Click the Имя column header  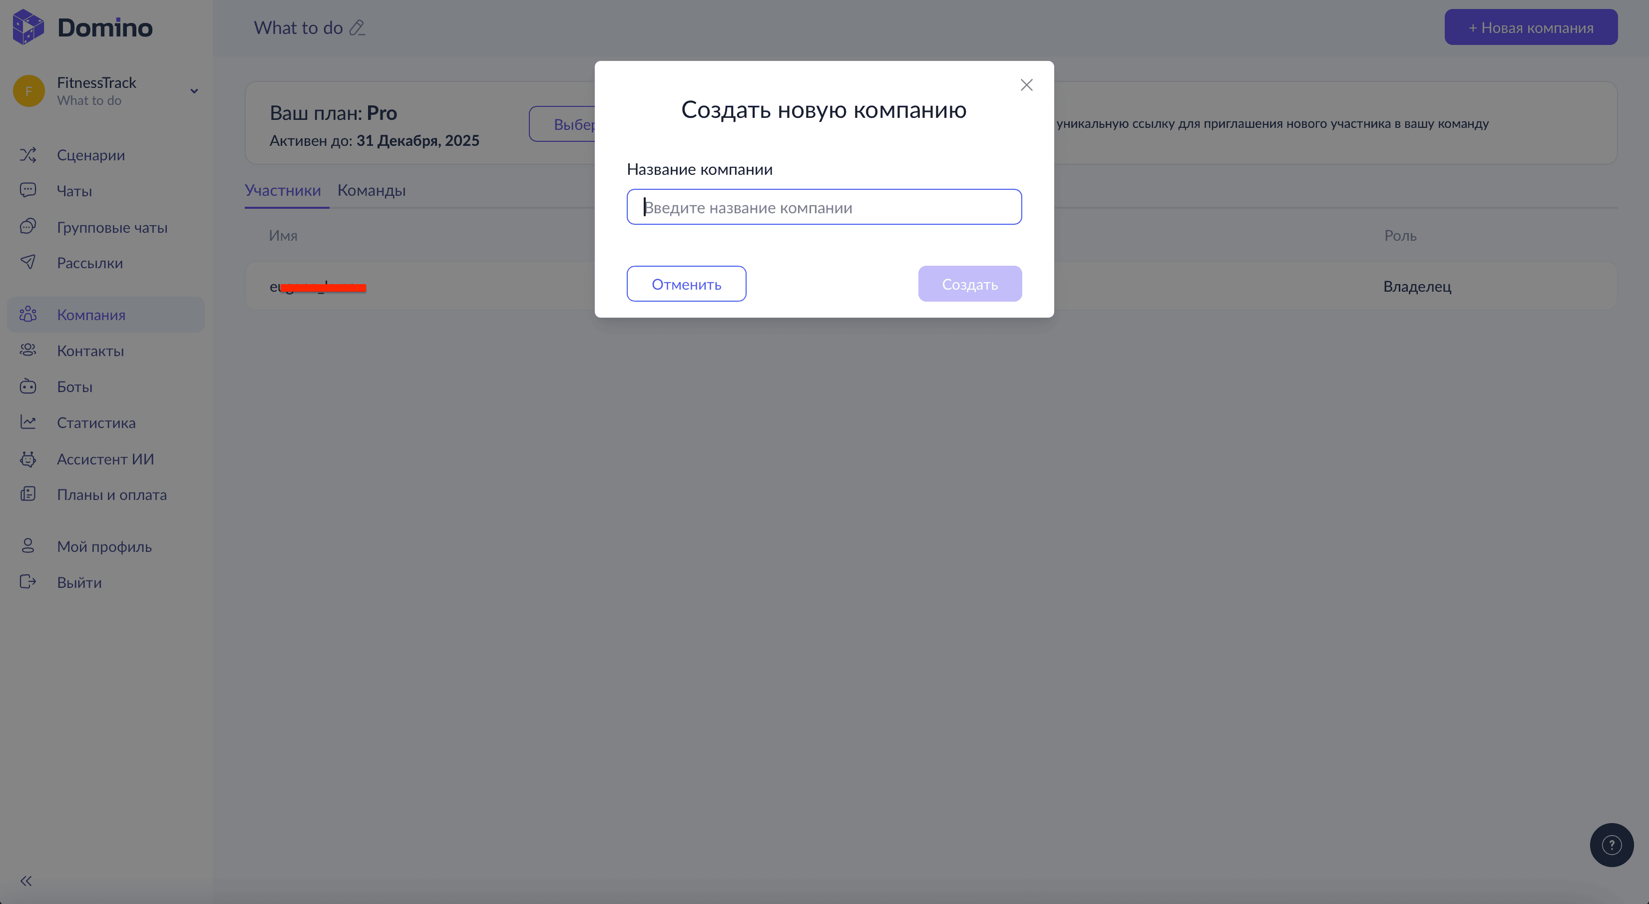283,236
